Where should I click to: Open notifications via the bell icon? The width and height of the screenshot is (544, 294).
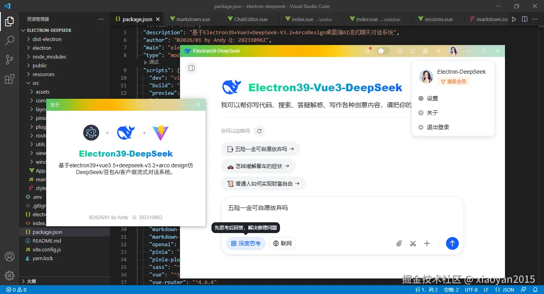[367, 51]
